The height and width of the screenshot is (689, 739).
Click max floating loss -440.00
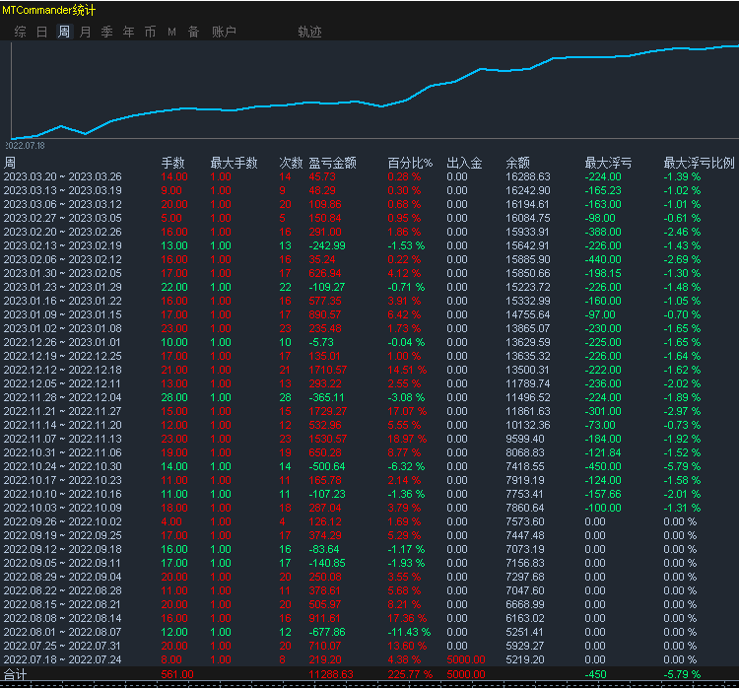[x=603, y=259]
